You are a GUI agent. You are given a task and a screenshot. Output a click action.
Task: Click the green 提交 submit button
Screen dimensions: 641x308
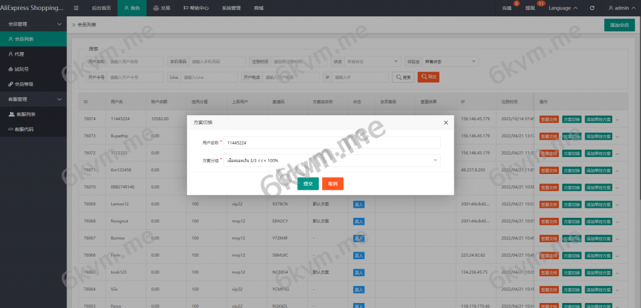pyautogui.click(x=308, y=183)
